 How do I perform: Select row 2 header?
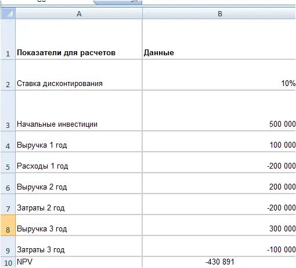pos(8,75)
